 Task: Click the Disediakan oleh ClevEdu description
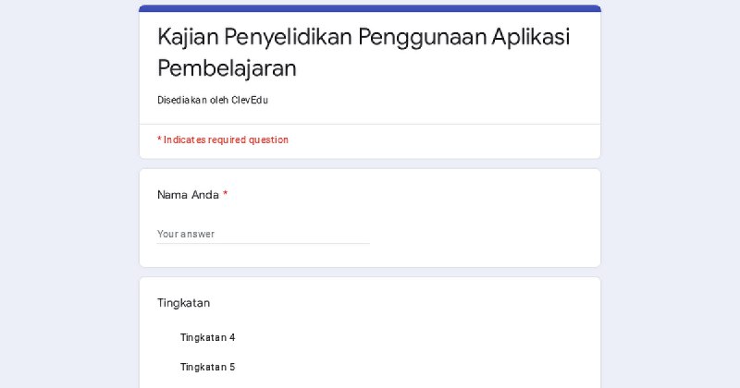click(x=213, y=100)
